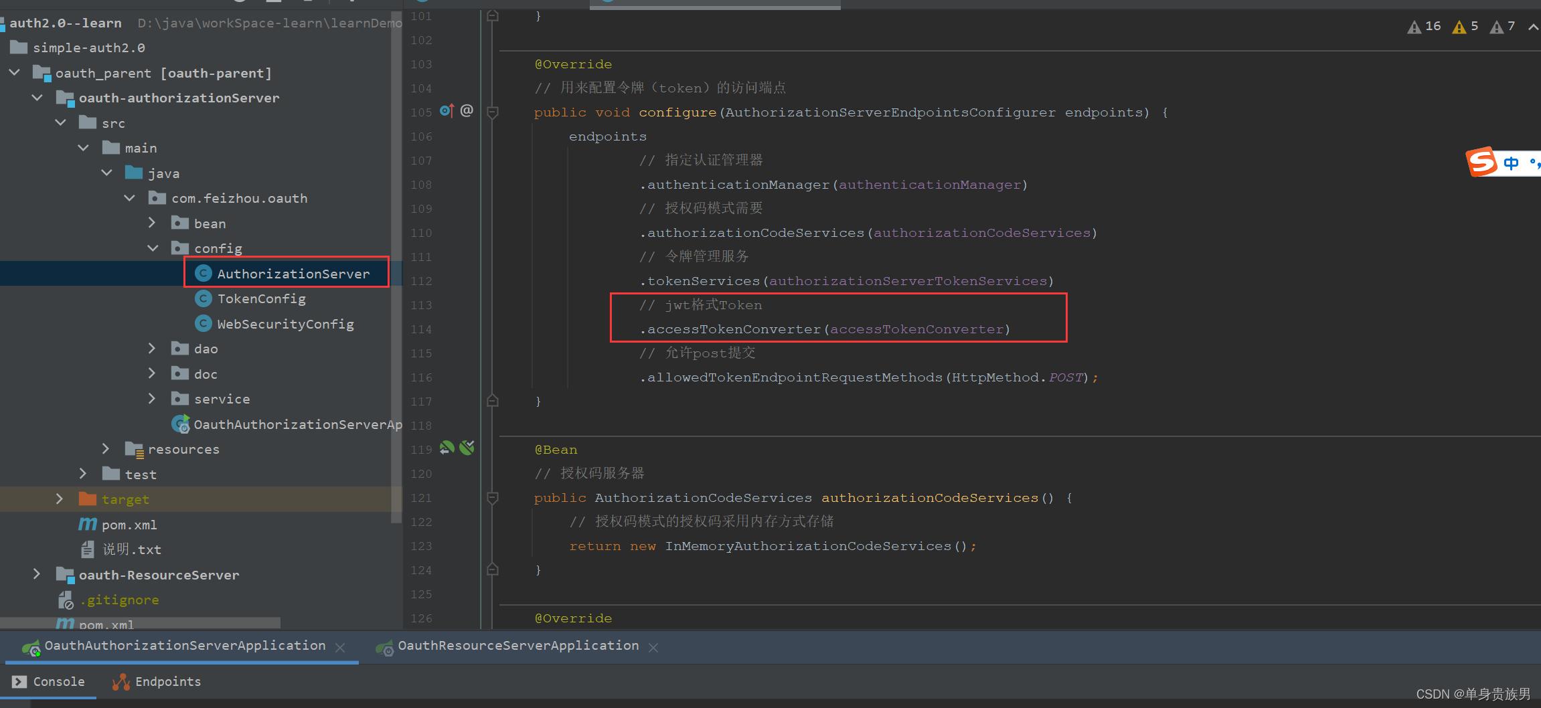Click the AuthorizationServer class icon

[204, 273]
